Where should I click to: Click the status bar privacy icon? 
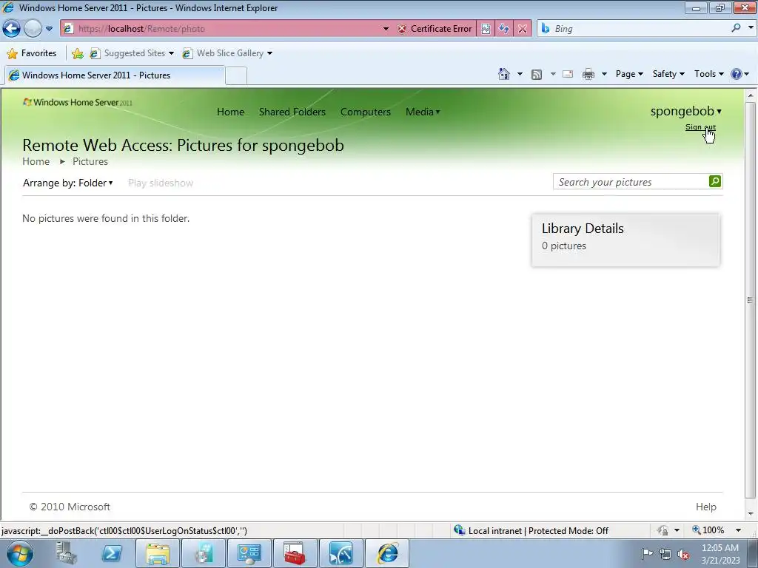(663, 530)
